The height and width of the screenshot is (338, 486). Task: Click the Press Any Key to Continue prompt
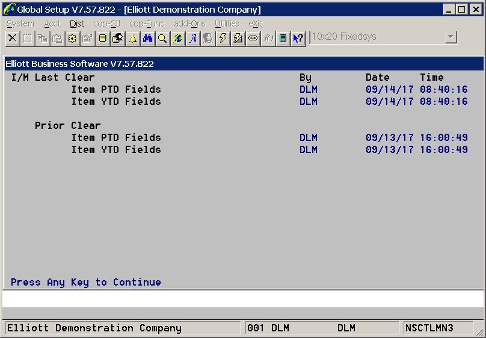(86, 282)
